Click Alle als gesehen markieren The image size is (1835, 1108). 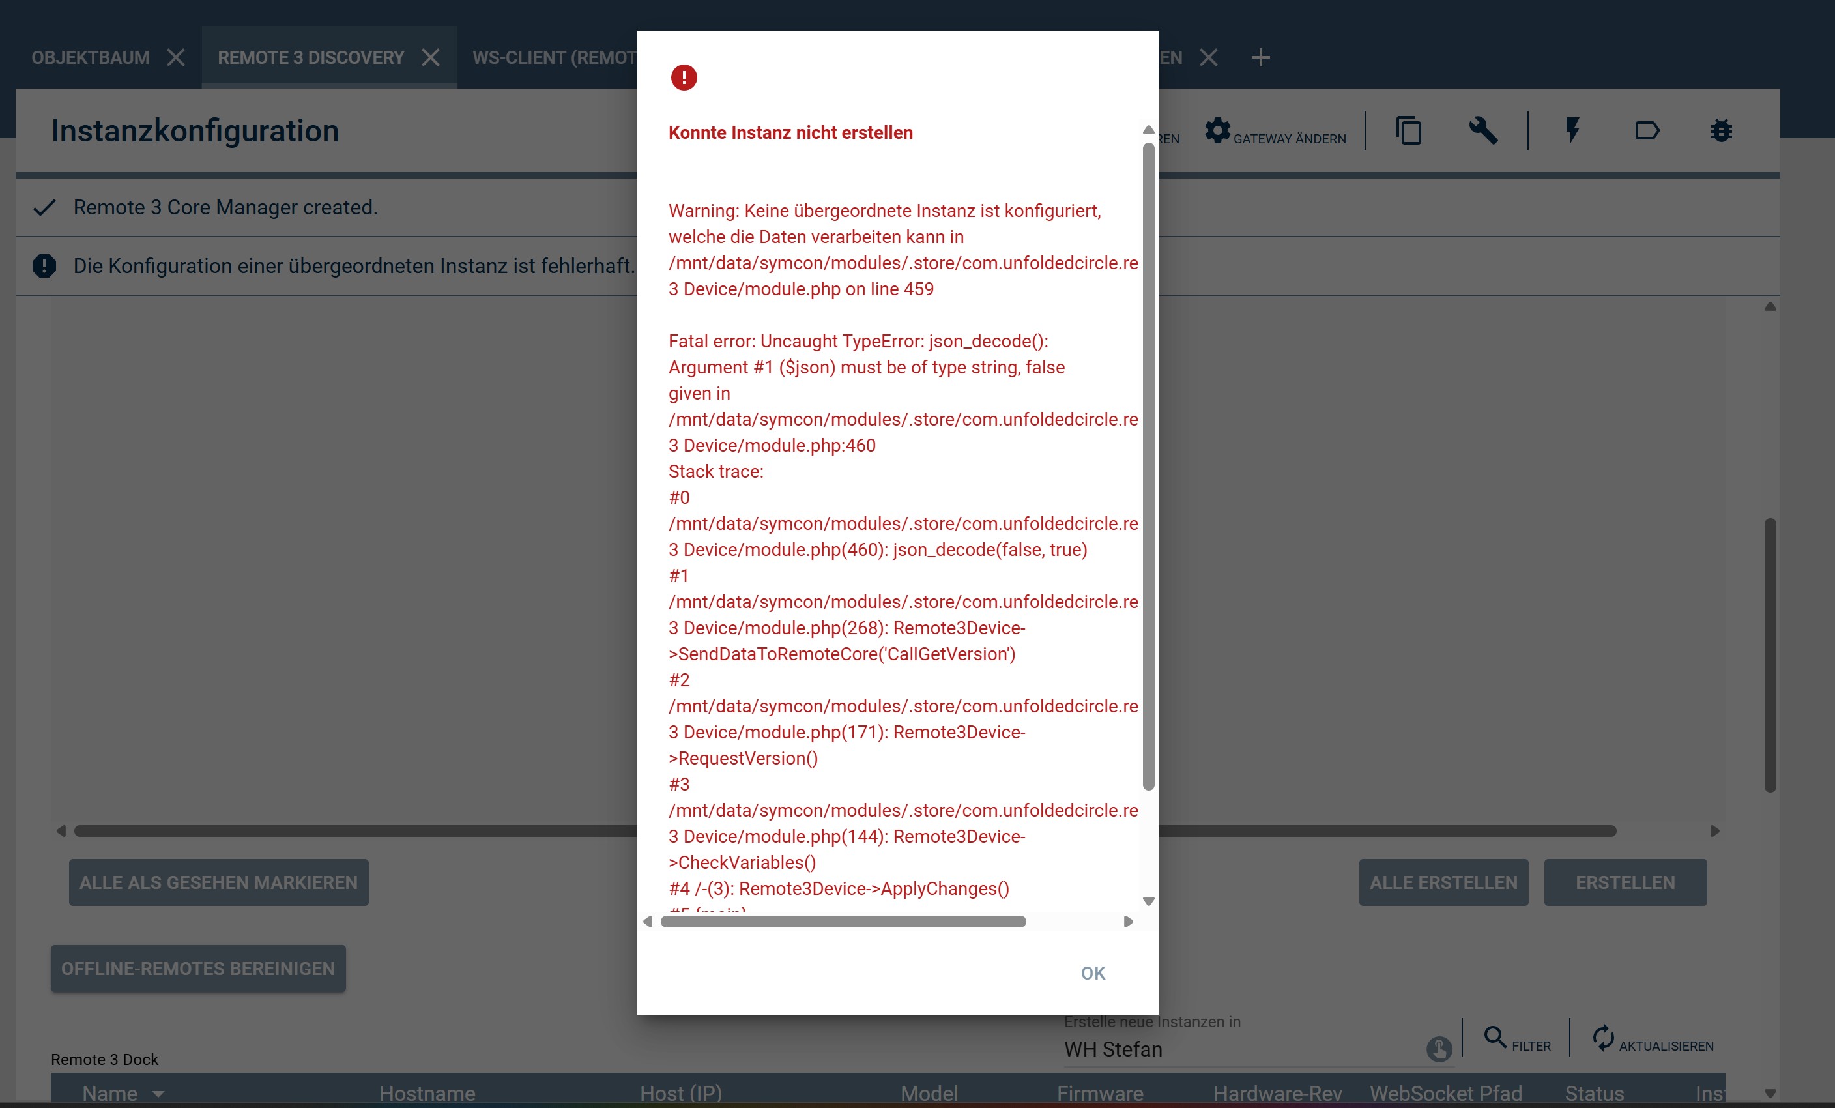coord(218,882)
